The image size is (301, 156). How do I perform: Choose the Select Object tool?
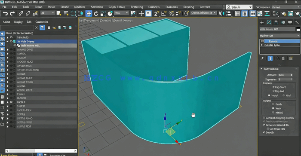[59, 13]
